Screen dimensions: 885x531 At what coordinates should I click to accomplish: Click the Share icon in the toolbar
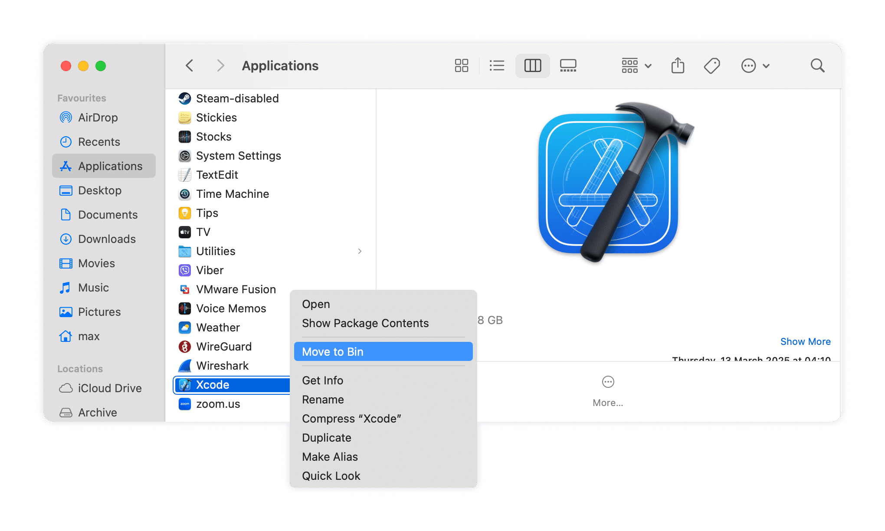click(x=678, y=65)
